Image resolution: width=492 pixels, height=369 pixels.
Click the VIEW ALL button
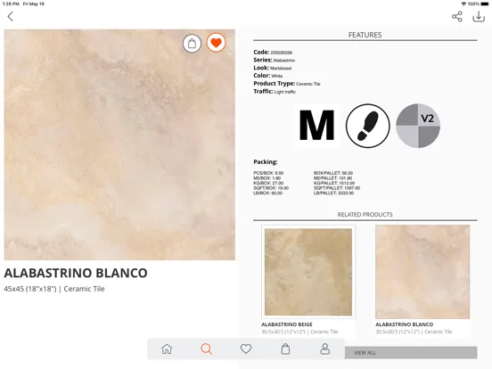pyautogui.click(x=411, y=353)
